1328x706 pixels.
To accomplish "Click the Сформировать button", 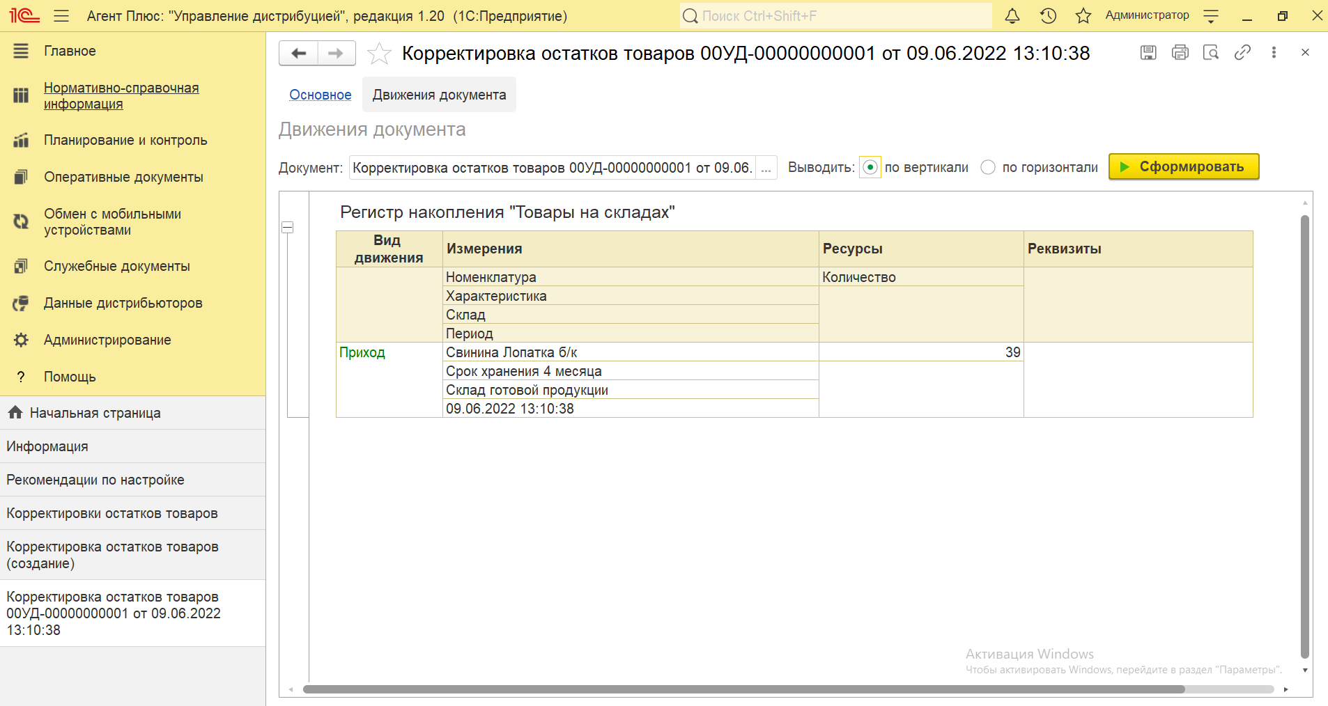I will click(x=1184, y=166).
